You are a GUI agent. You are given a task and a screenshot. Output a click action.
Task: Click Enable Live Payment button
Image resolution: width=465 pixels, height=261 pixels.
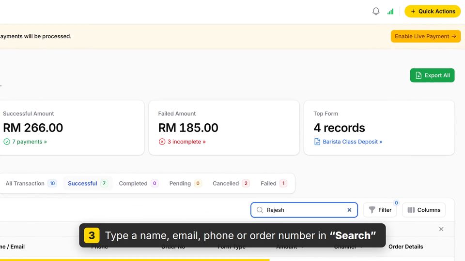pyautogui.click(x=426, y=36)
